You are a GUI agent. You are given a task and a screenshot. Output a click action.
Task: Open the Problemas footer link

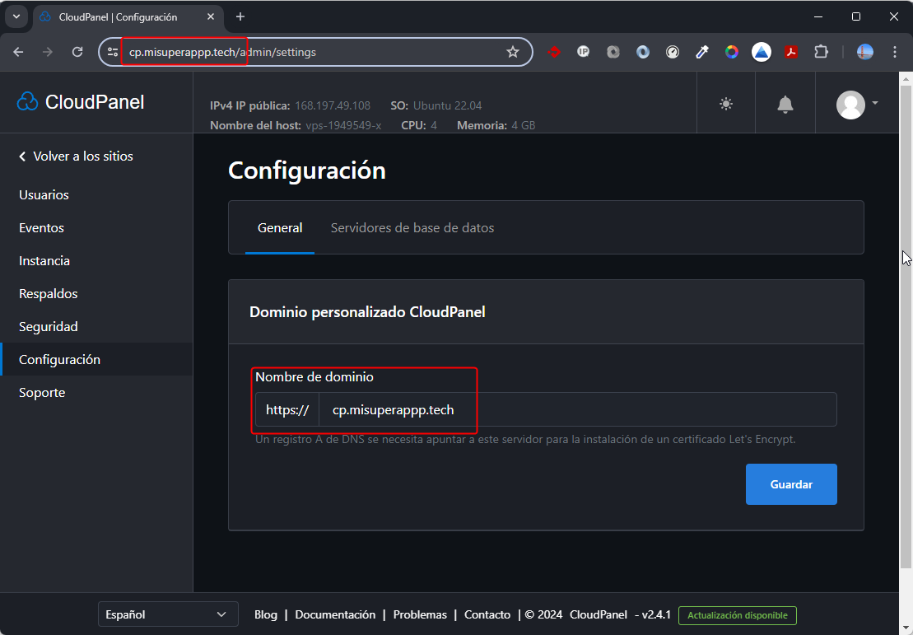pos(420,614)
